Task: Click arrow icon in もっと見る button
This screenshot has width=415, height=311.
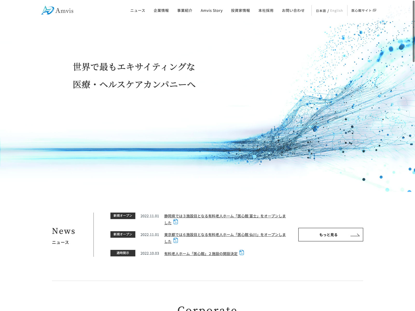Action: [355, 235]
